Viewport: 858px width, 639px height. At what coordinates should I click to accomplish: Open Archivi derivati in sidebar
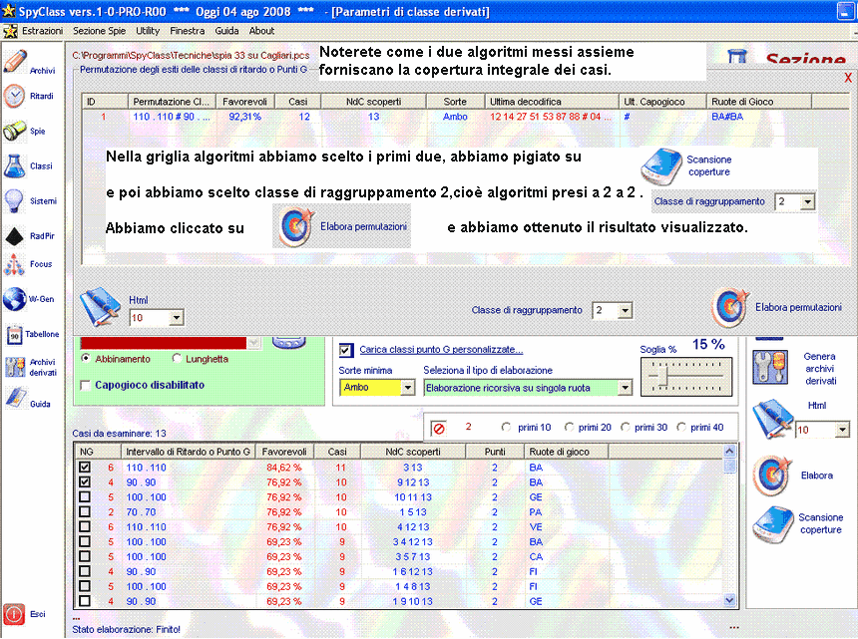pos(15,367)
